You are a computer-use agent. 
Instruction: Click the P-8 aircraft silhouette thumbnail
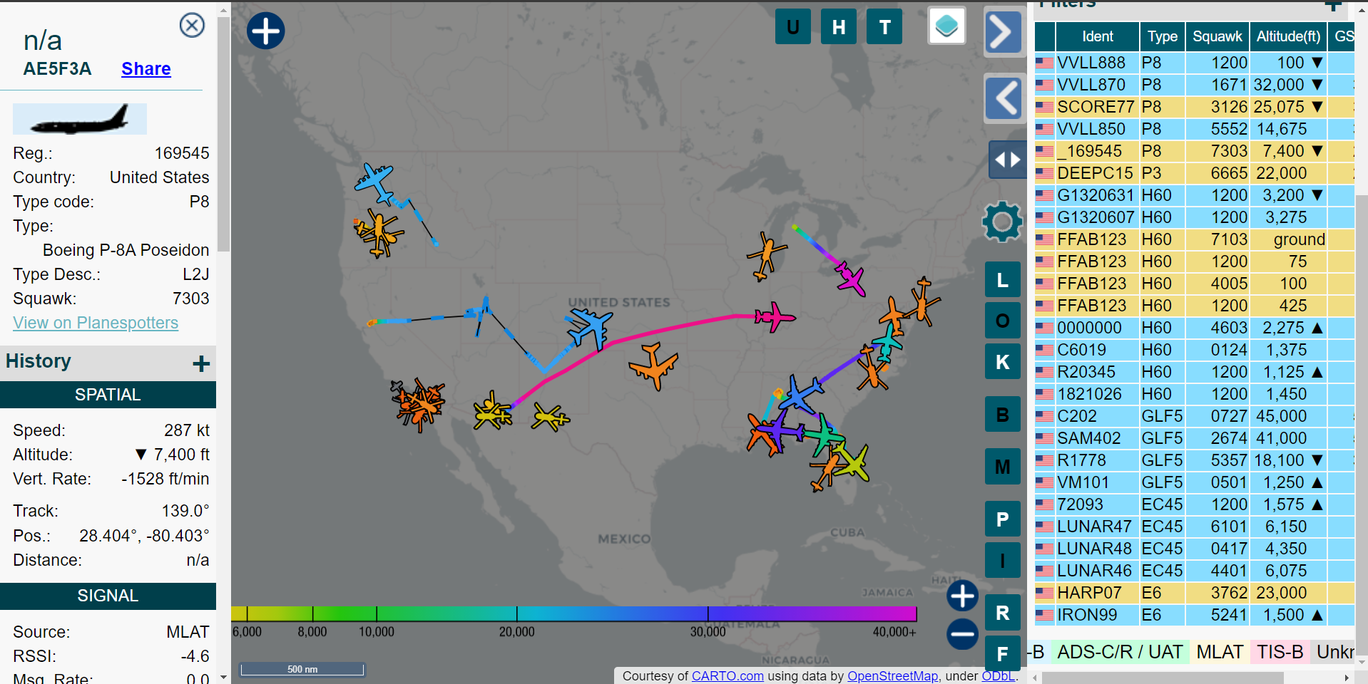(80, 119)
